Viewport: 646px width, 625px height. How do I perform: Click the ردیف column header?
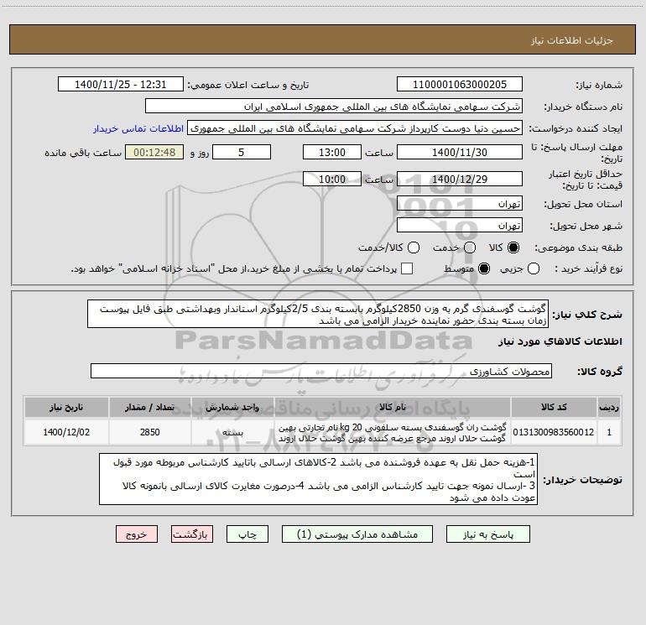click(x=609, y=408)
